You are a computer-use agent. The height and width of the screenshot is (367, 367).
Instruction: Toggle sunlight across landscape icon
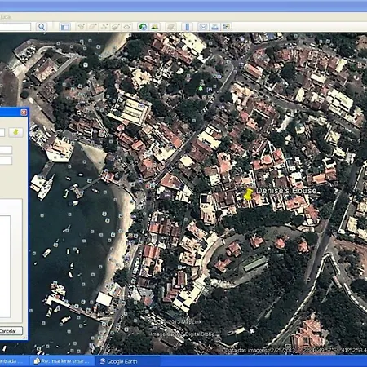pyautogui.click(x=155, y=27)
